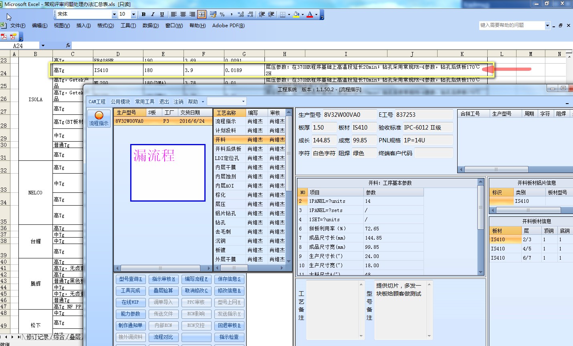573x346 pixels.
Task: Apply red font color
Action: click(310, 14)
